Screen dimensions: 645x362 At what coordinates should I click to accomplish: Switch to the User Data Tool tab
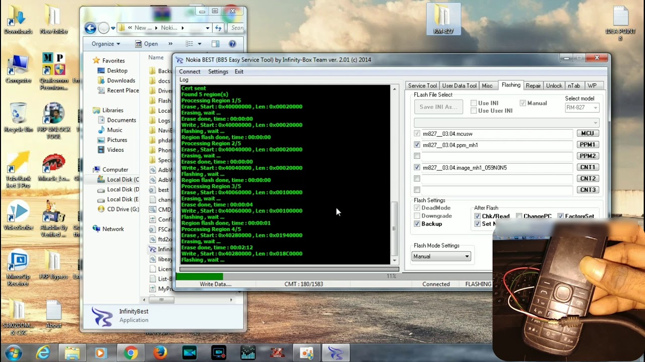point(459,85)
